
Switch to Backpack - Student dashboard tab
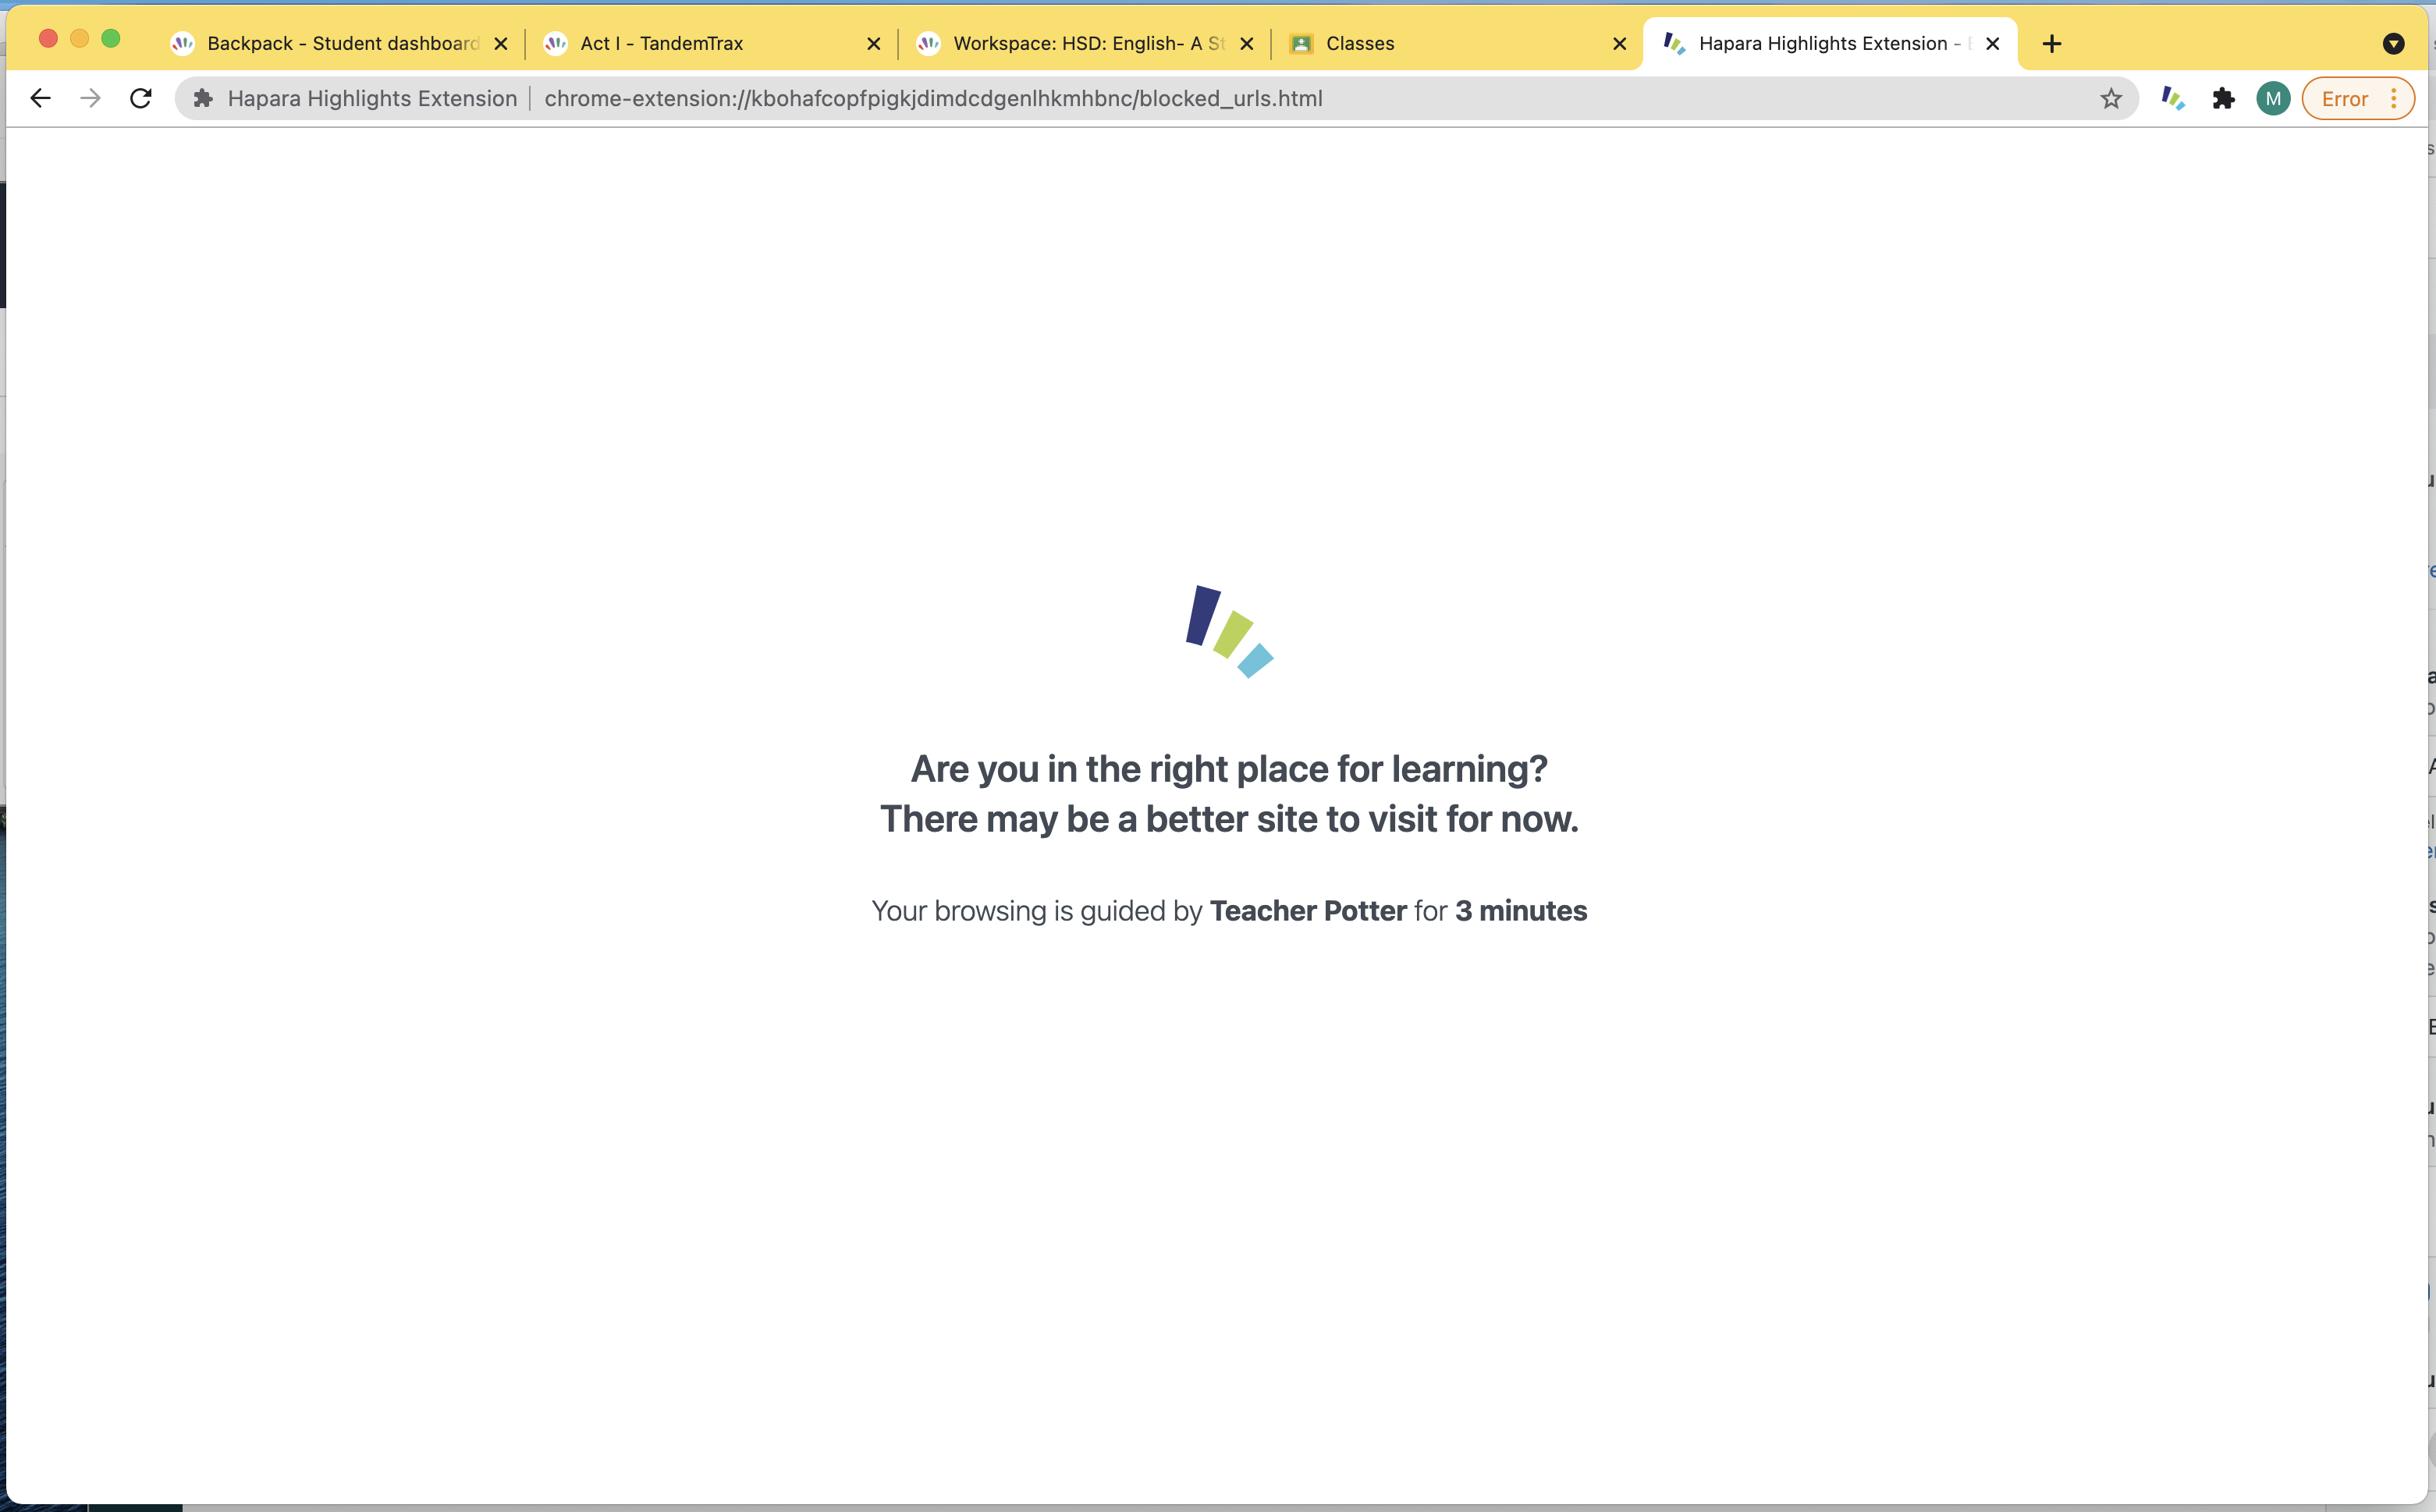340,43
